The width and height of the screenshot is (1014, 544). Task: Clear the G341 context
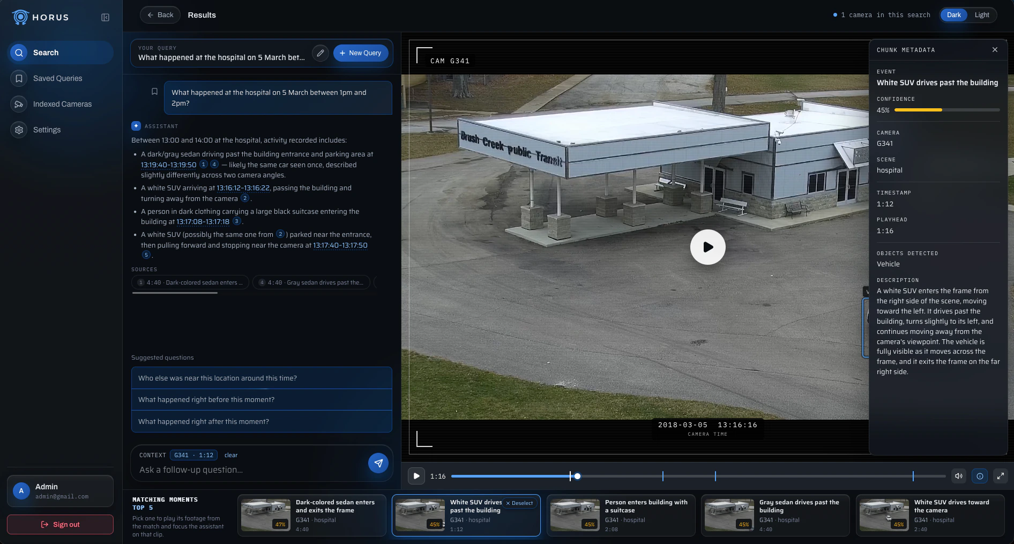click(x=231, y=455)
